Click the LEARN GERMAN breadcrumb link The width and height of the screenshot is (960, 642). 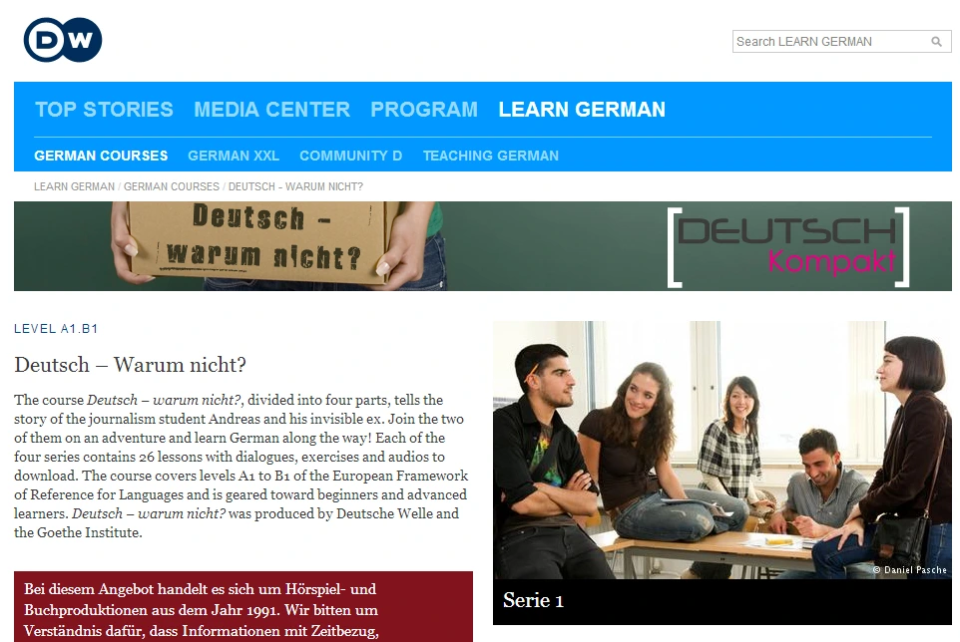point(74,186)
